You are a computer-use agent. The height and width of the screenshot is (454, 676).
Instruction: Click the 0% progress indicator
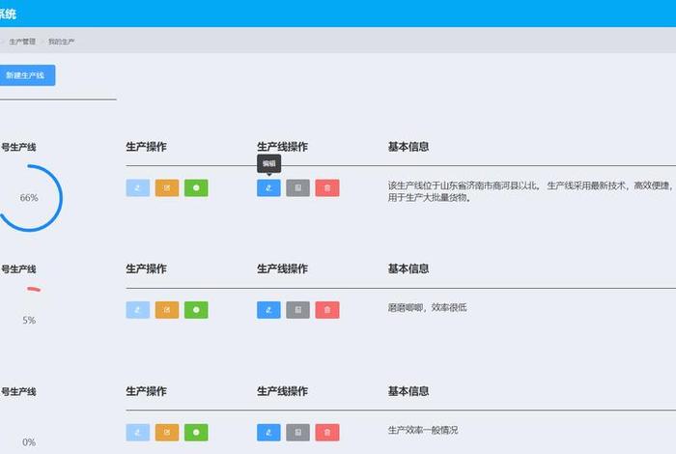coord(29,442)
